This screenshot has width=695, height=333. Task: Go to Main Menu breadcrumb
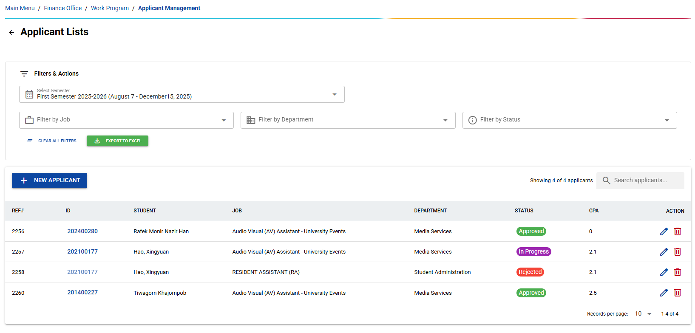(x=20, y=8)
